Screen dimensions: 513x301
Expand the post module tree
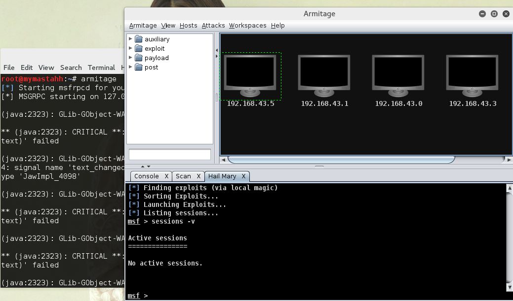[130, 67]
